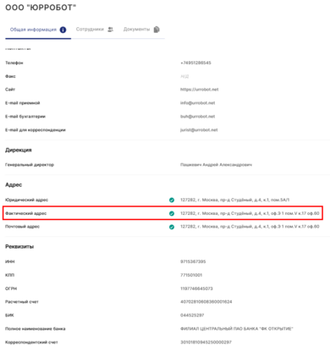Click the people icon next to Сотрудники
This screenshot has width=330, height=351.
[x=111, y=30]
